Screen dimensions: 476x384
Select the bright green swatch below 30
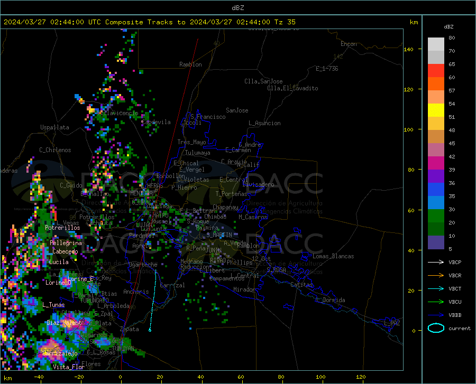click(x=436, y=216)
